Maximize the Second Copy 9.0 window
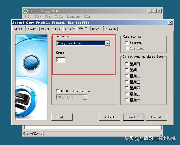This screenshot has width=180, height=145. (154, 11)
